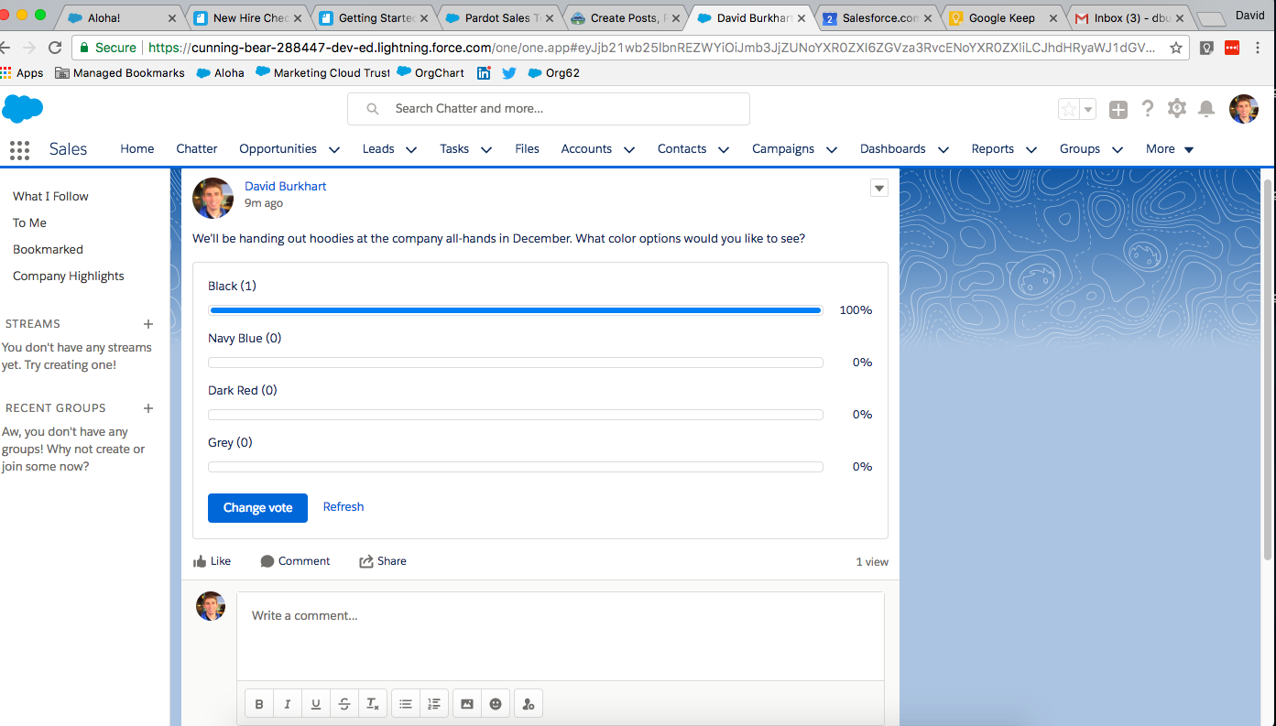Like David Burkhart's poll post
The image size is (1276, 726).
pos(212,561)
